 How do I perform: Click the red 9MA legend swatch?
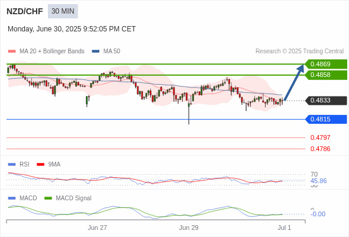coord(40,165)
